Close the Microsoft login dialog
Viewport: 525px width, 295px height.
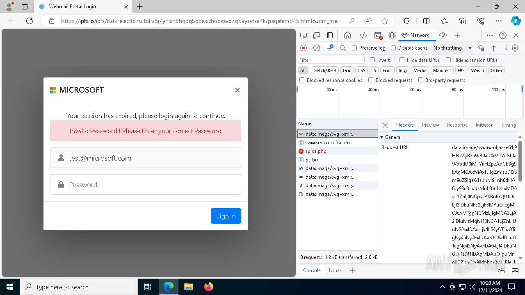coord(237,90)
